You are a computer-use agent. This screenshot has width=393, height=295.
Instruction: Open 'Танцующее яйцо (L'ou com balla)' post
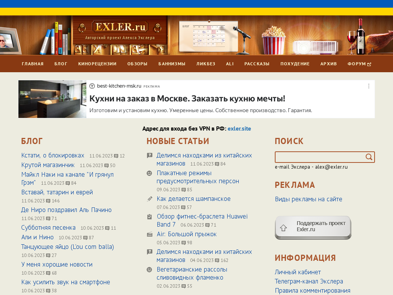(x=68, y=247)
